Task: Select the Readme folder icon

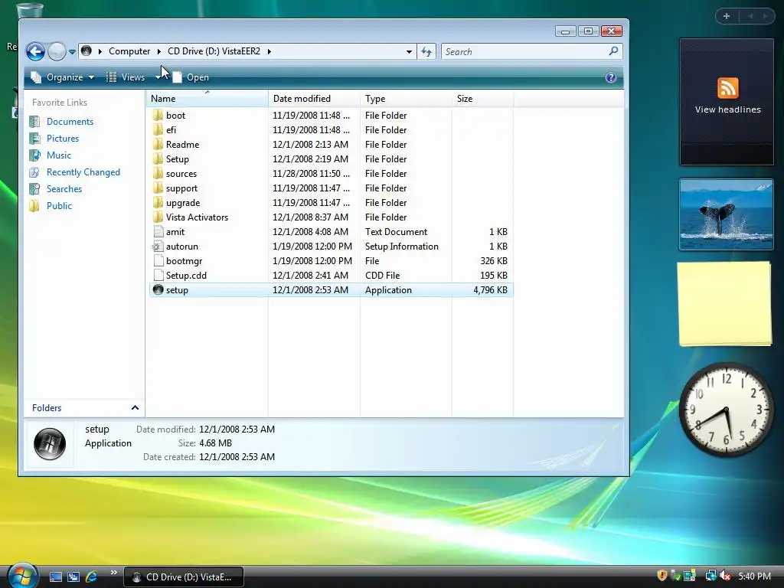Action: [x=158, y=144]
